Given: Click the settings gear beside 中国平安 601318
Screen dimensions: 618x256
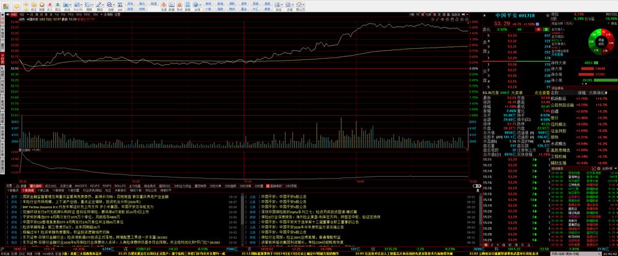Looking at the screenshot, I should 548,15.
